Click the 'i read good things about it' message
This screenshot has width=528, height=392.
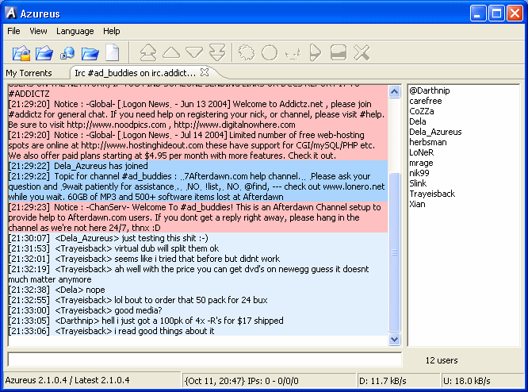[164, 331]
